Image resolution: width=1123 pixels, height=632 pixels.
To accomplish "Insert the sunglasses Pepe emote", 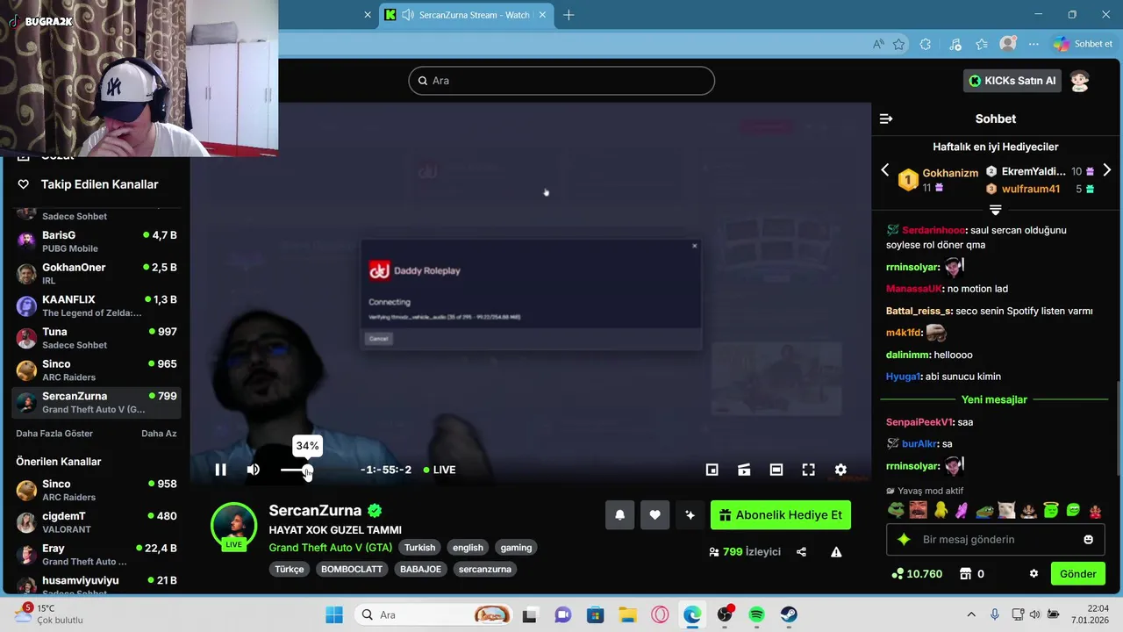I will pyautogui.click(x=896, y=510).
